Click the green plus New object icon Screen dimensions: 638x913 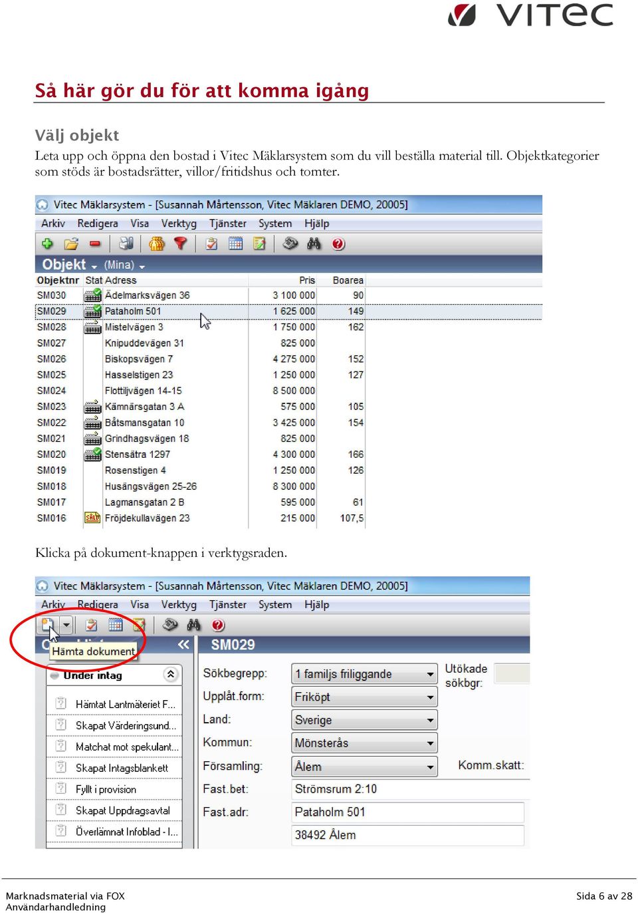coord(47,244)
